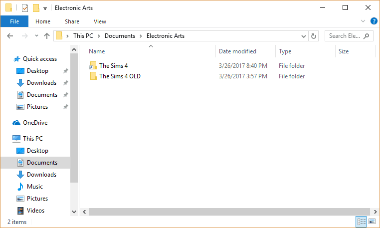Sort by Date modified column header
The width and height of the screenshot is (380, 228).
(x=237, y=51)
